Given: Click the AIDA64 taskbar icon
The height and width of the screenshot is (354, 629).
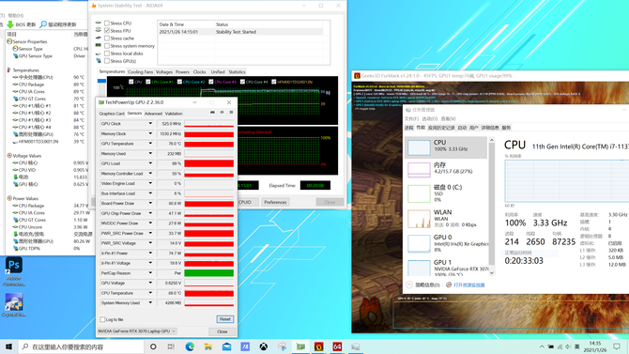Looking at the screenshot, I should click(x=337, y=346).
